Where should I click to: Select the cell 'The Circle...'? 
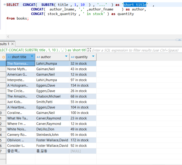(21, 91)
